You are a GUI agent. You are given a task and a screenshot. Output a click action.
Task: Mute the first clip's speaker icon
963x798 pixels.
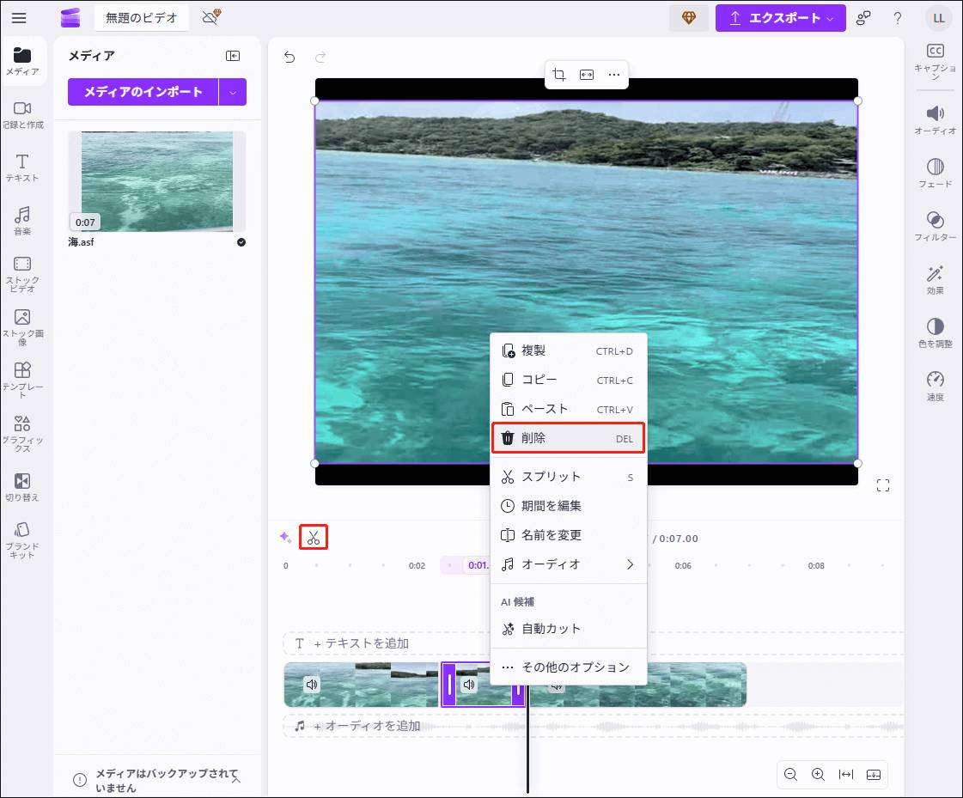[311, 685]
